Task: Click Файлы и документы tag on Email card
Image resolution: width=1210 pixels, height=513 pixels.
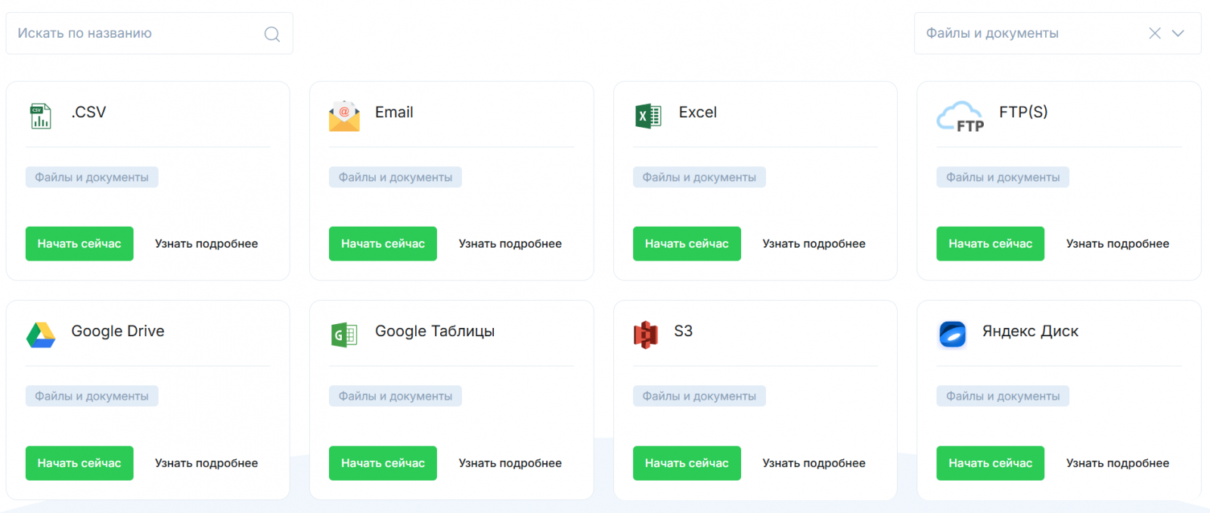Action: pyautogui.click(x=395, y=178)
